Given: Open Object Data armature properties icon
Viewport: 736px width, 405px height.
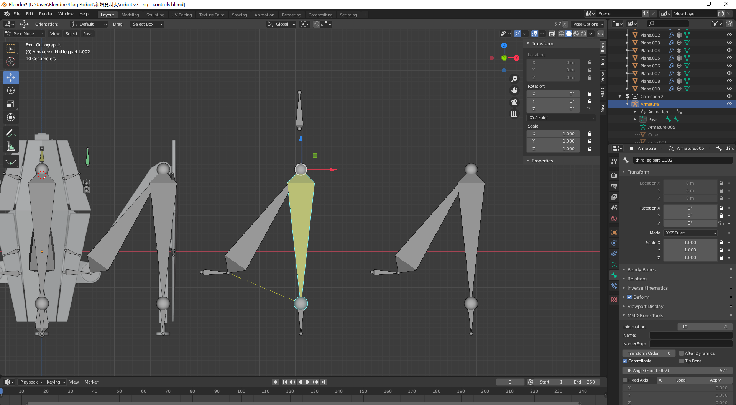Looking at the screenshot, I should point(614,264).
